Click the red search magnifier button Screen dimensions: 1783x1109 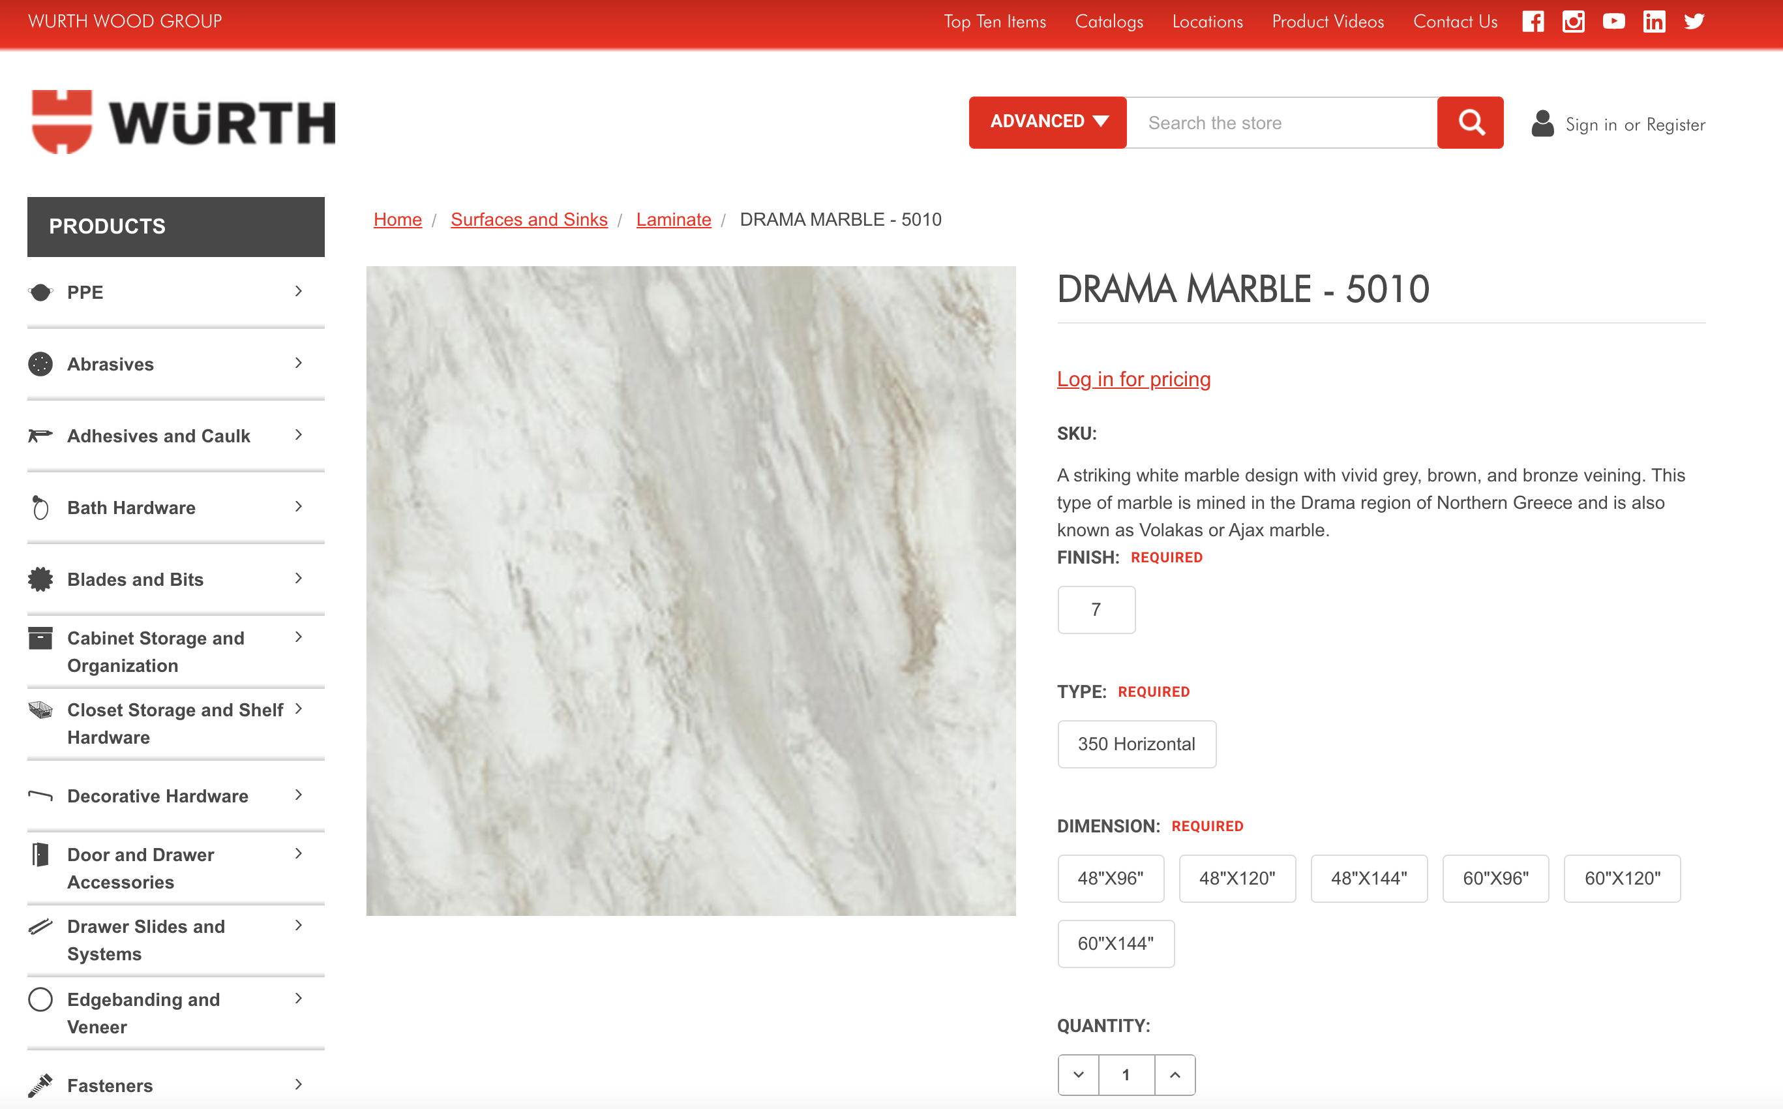pyautogui.click(x=1470, y=123)
